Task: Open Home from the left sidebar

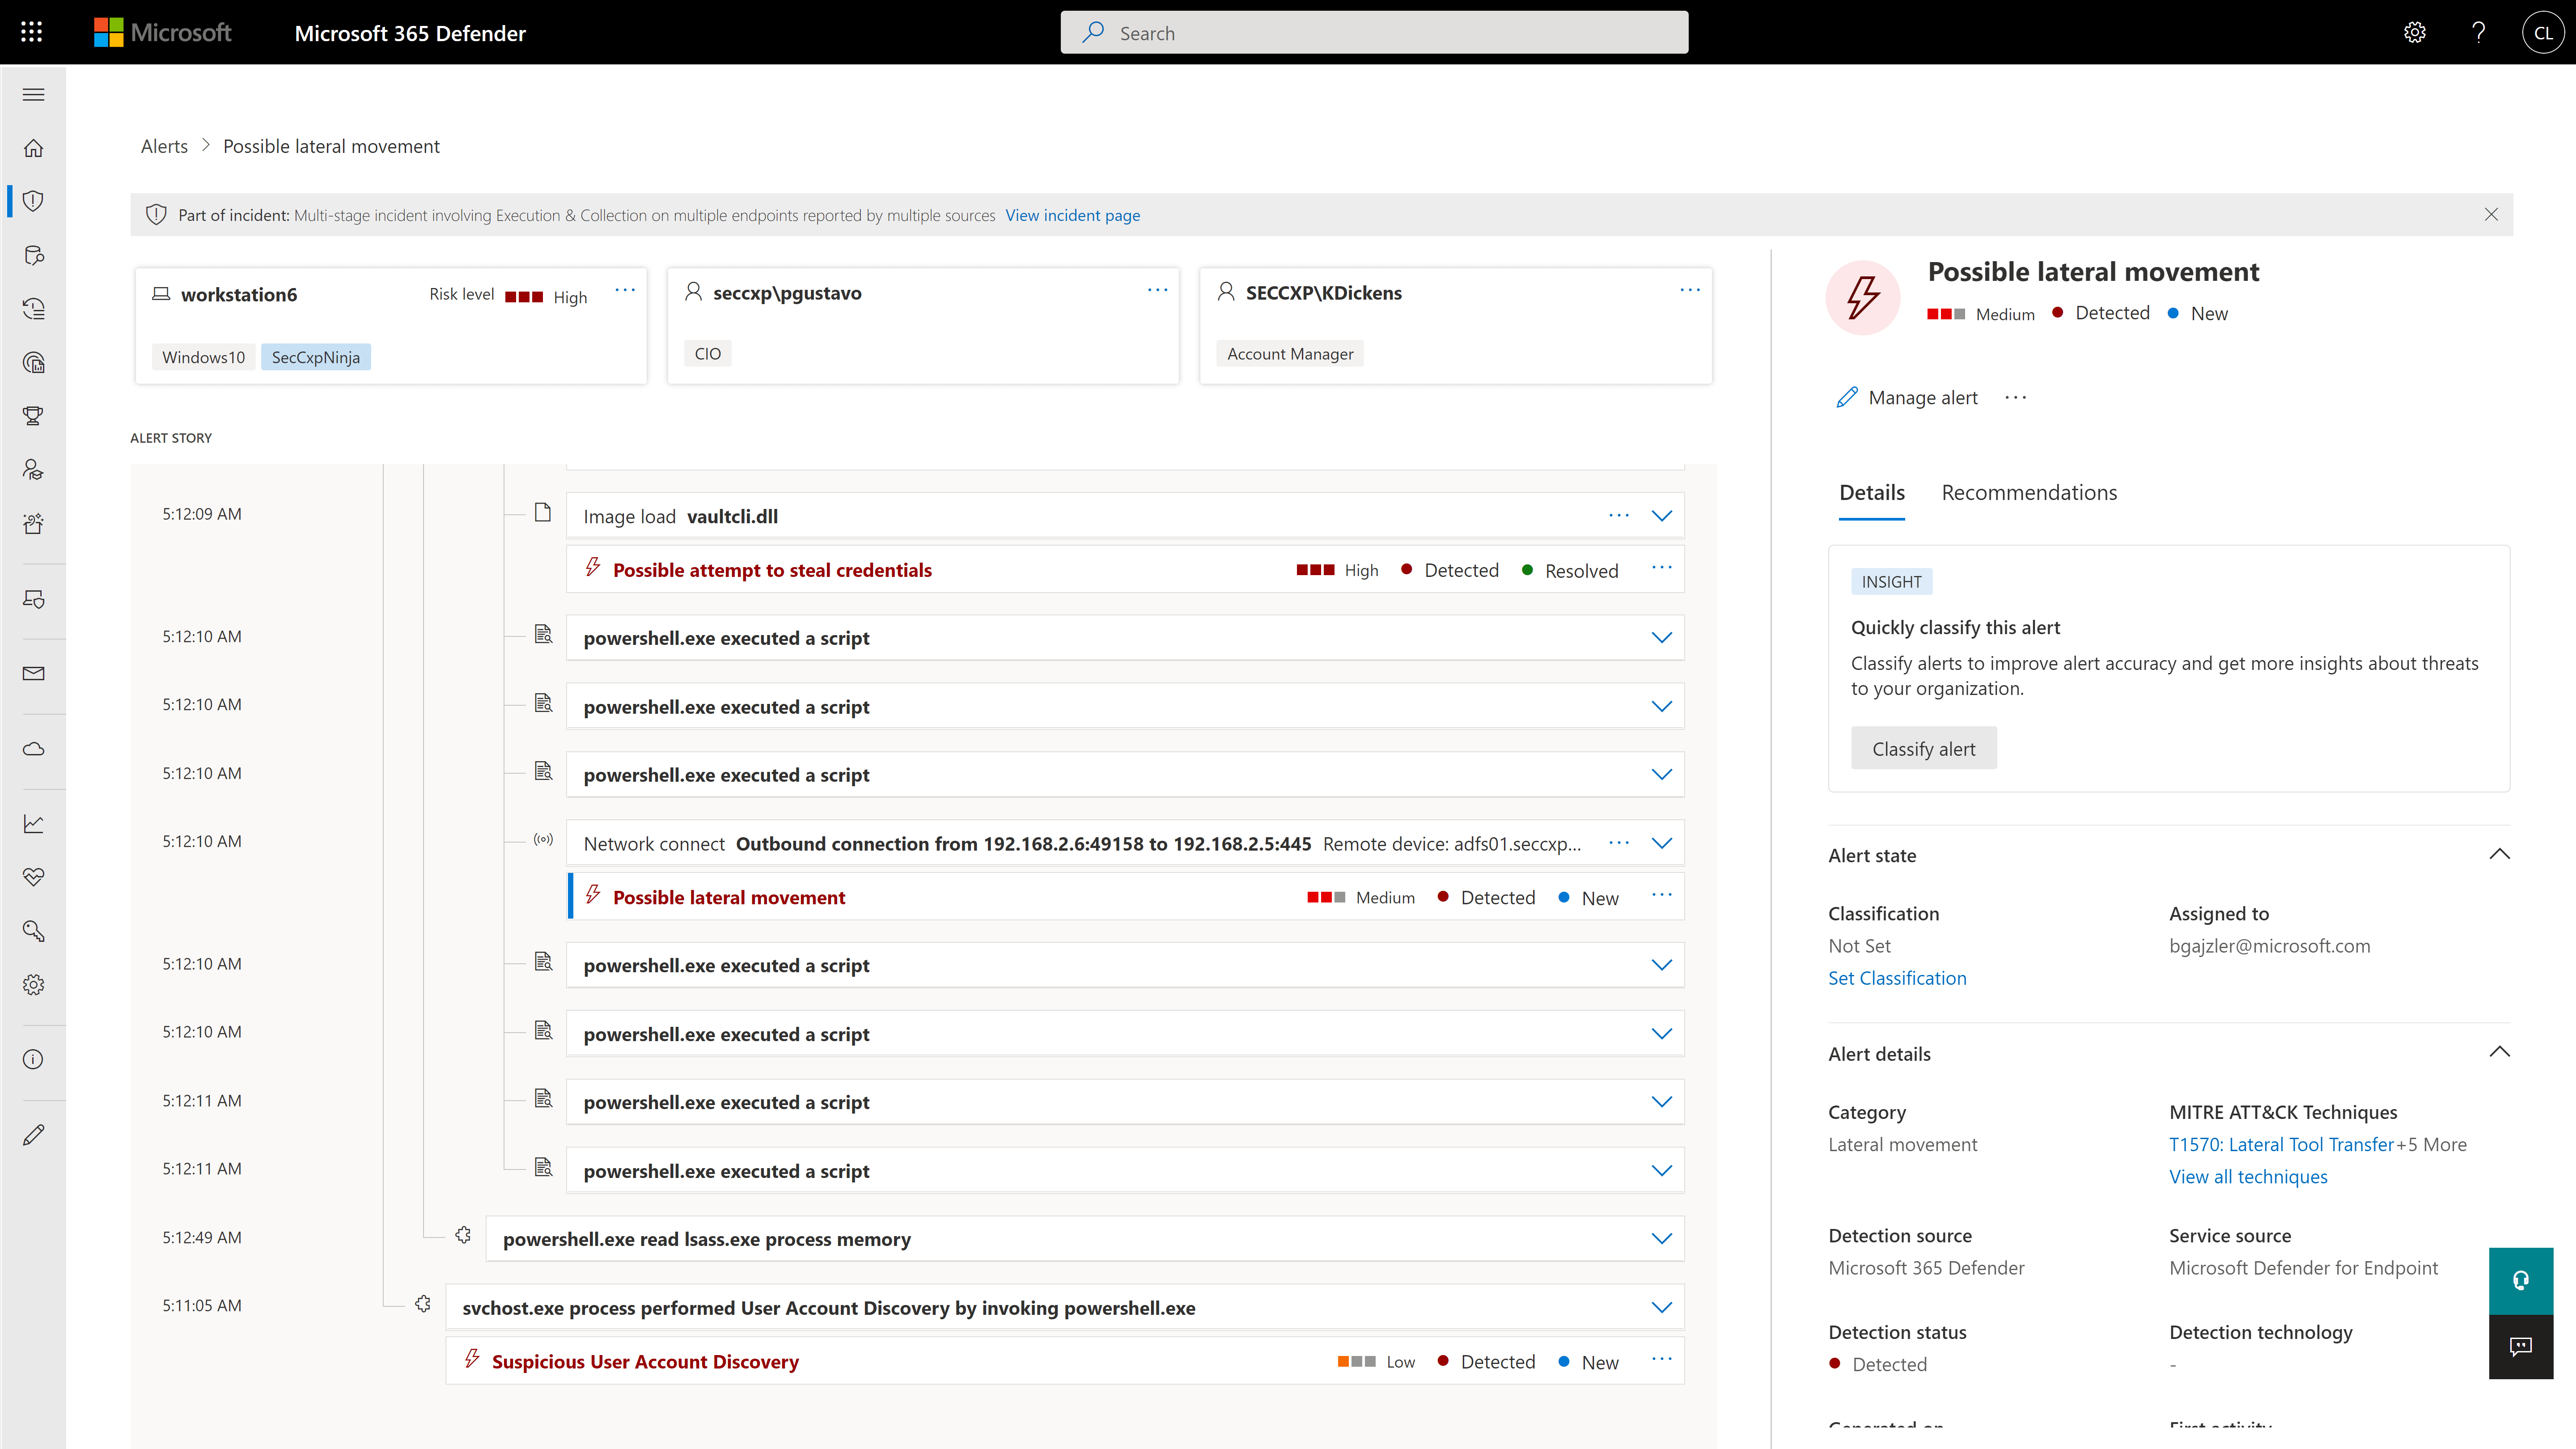Action: [x=33, y=147]
